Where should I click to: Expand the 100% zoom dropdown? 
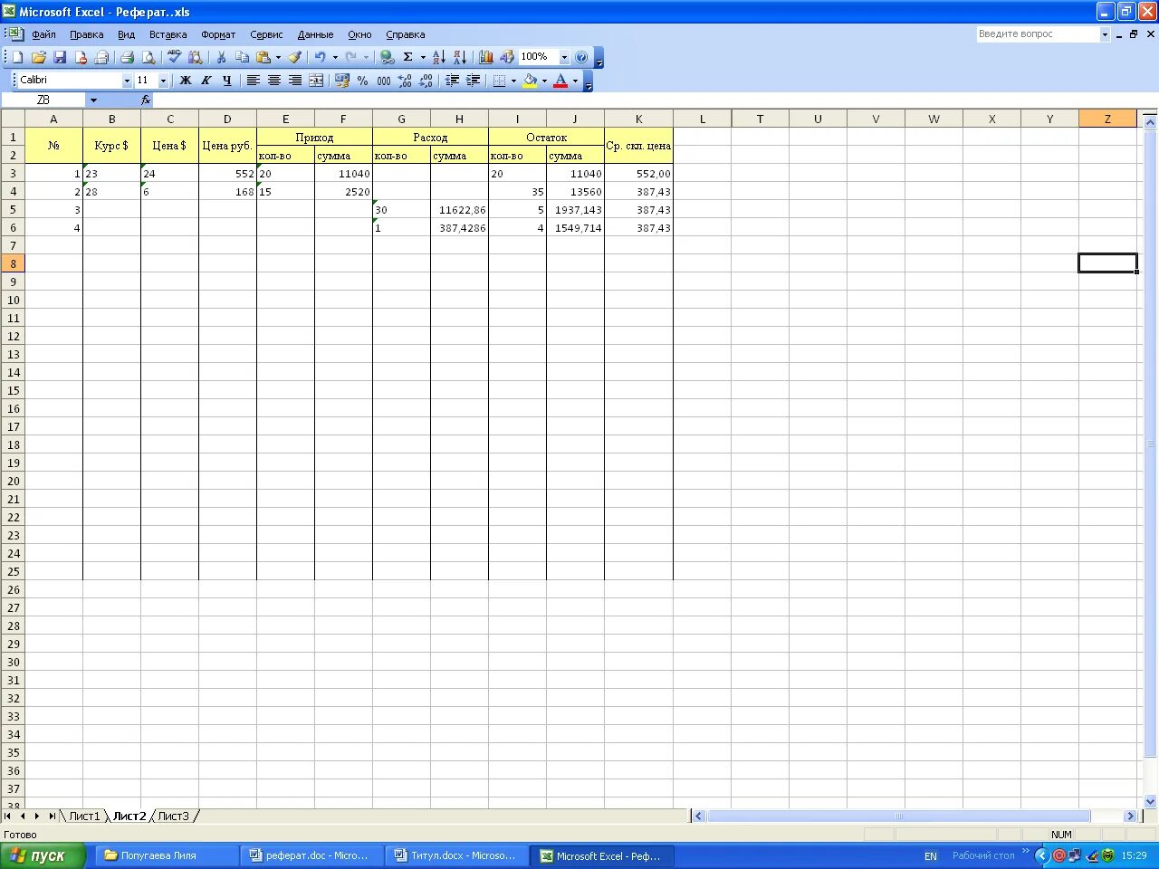[x=564, y=57]
